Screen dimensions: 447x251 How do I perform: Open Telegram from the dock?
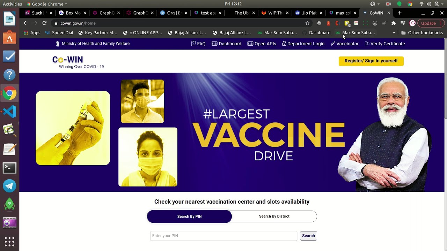coord(9,186)
